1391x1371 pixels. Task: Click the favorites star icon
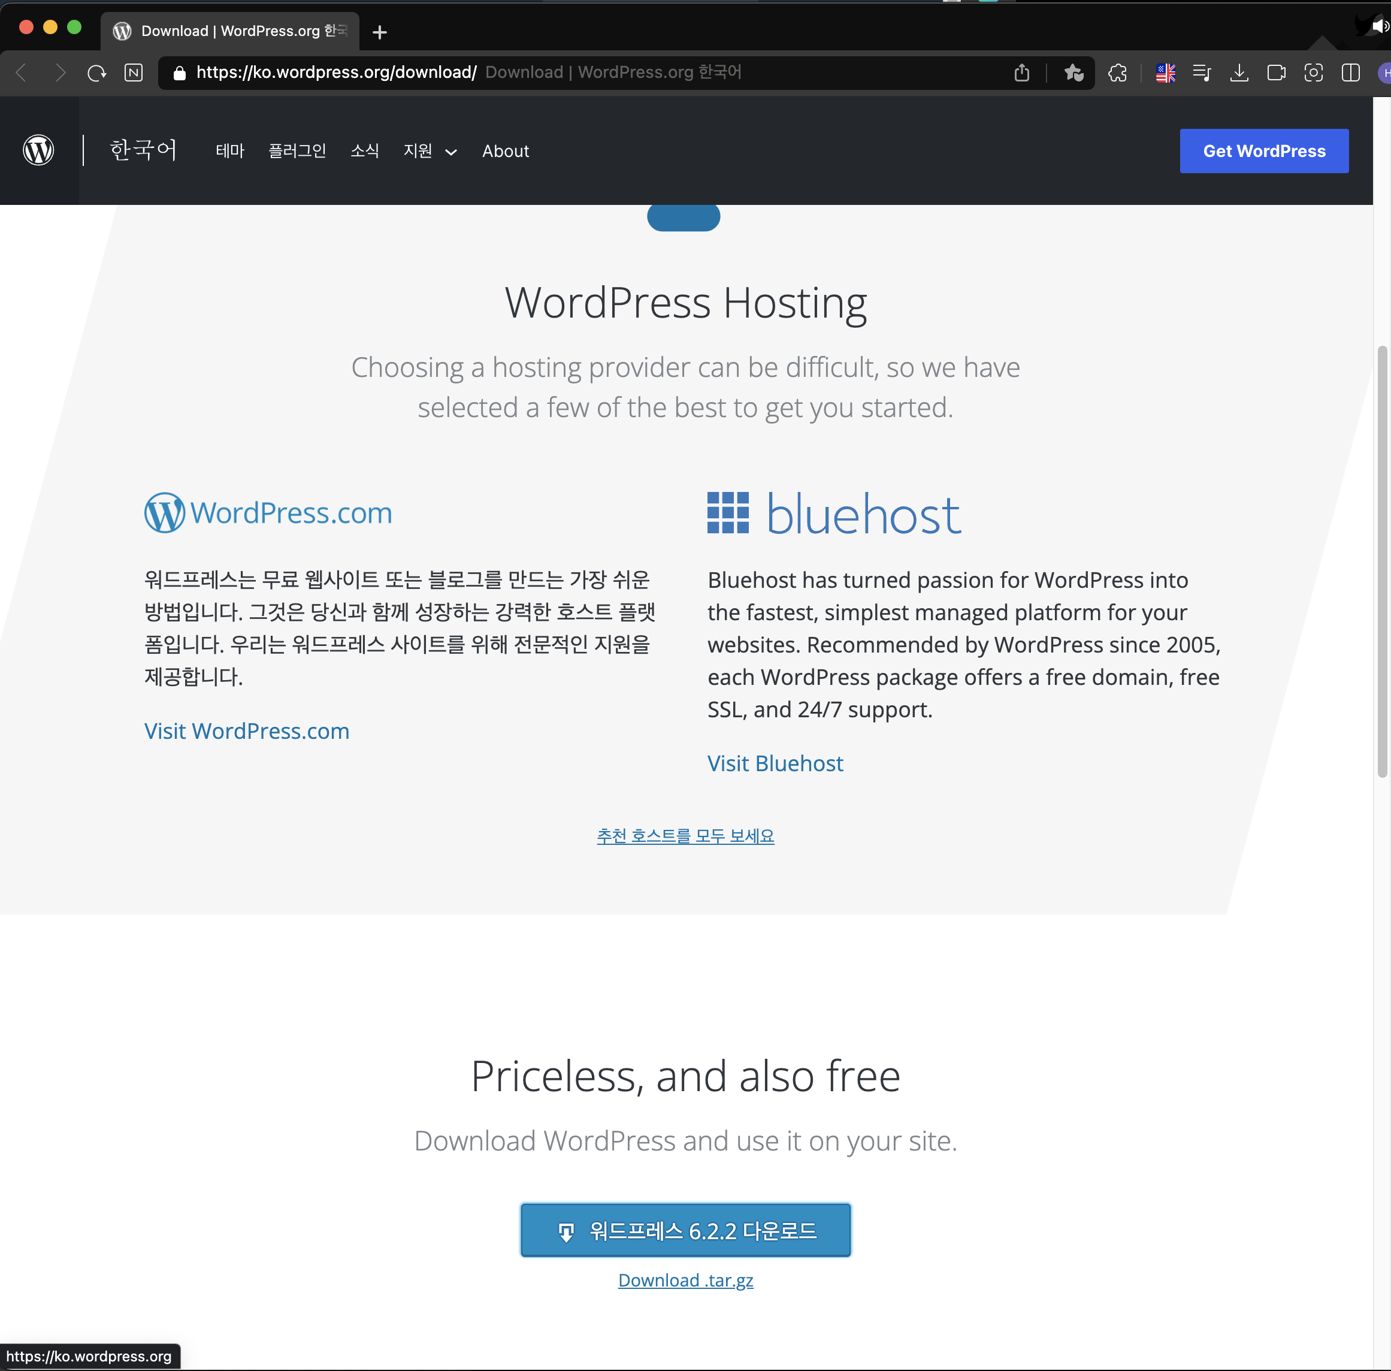[1073, 73]
